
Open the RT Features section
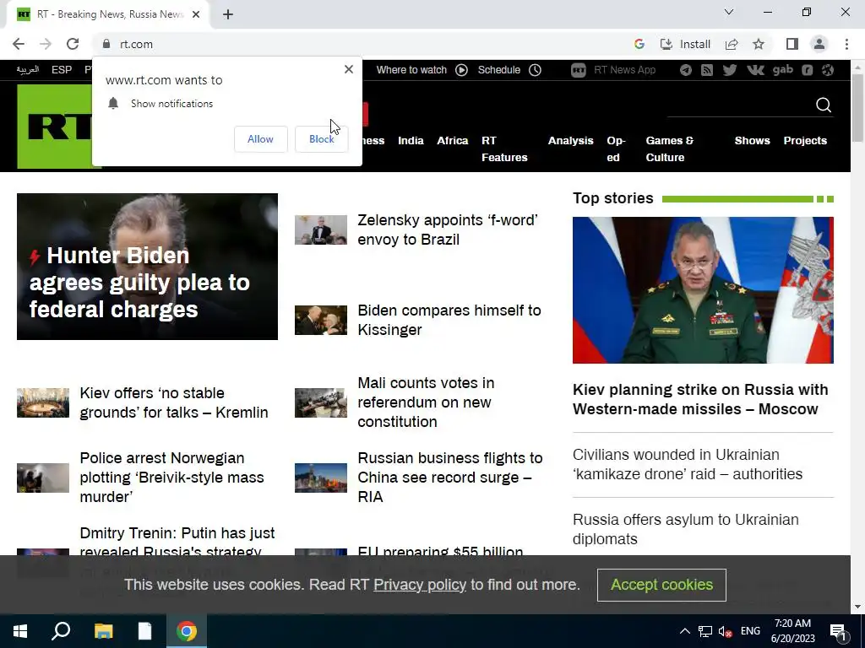(504, 148)
